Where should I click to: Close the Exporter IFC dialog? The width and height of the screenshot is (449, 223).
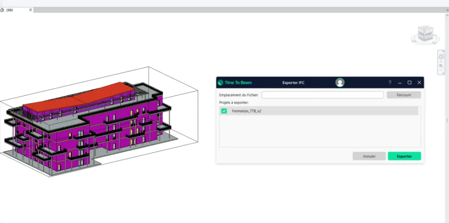point(419,82)
